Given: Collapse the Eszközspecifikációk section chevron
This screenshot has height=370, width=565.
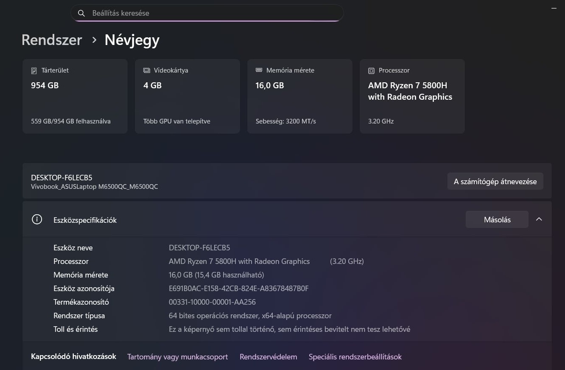Looking at the screenshot, I should tap(539, 219).
